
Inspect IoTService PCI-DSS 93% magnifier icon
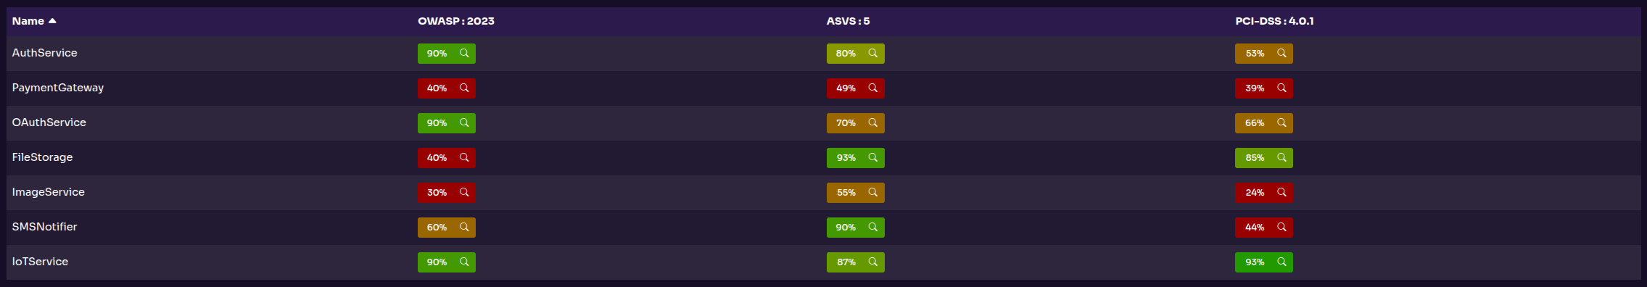click(x=1281, y=262)
